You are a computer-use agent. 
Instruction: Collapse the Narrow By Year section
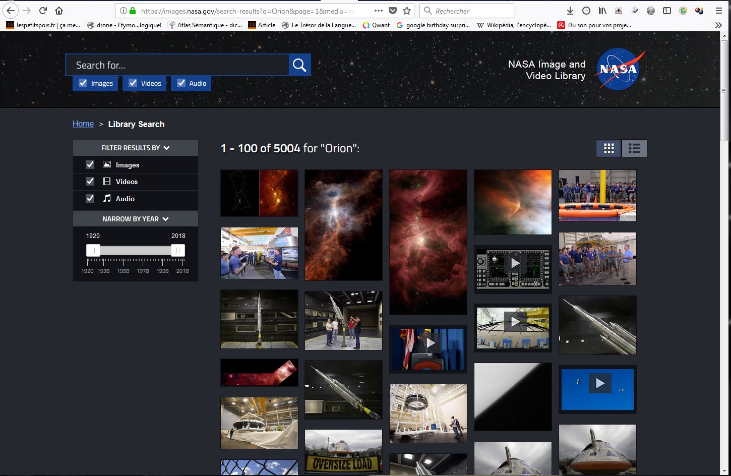(135, 219)
